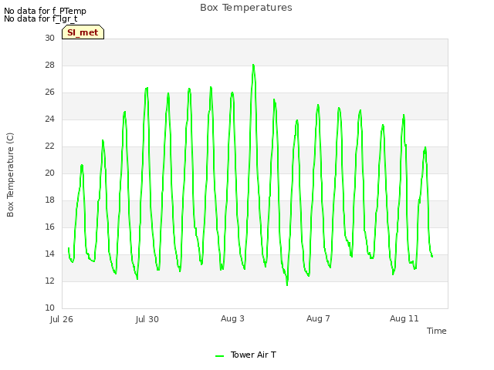The image size is (494, 370).
Task: Click the SI_met annotation label
Action: coord(83,32)
